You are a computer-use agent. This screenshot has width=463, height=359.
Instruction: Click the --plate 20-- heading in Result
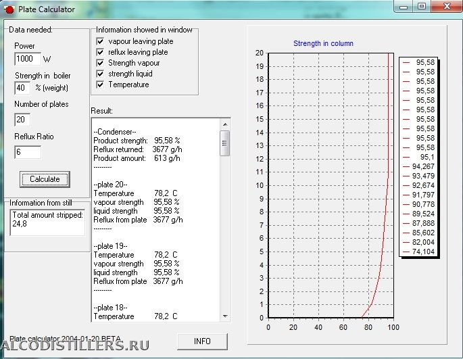click(110, 185)
